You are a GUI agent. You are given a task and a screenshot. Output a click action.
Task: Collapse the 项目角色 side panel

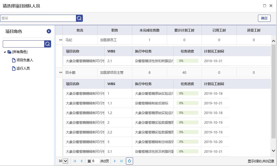click(x=49, y=31)
